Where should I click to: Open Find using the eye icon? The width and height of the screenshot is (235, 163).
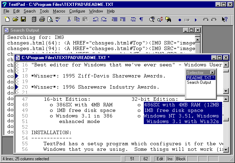pyautogui.click(x=152, y=19)
